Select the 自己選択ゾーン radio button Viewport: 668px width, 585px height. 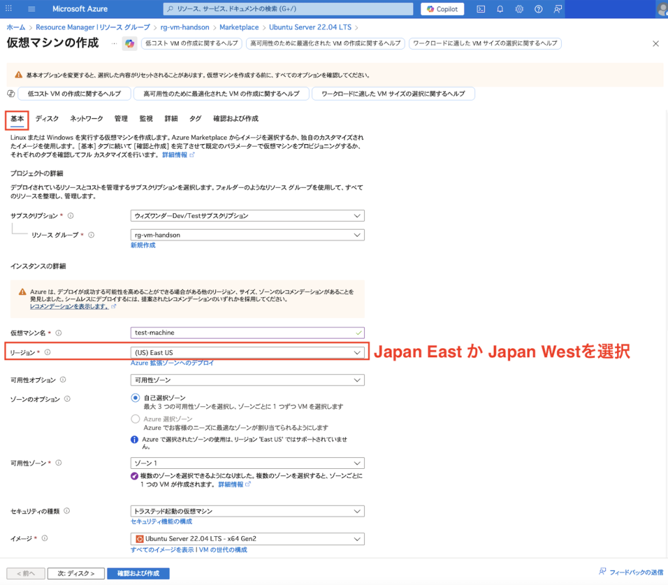136,398
